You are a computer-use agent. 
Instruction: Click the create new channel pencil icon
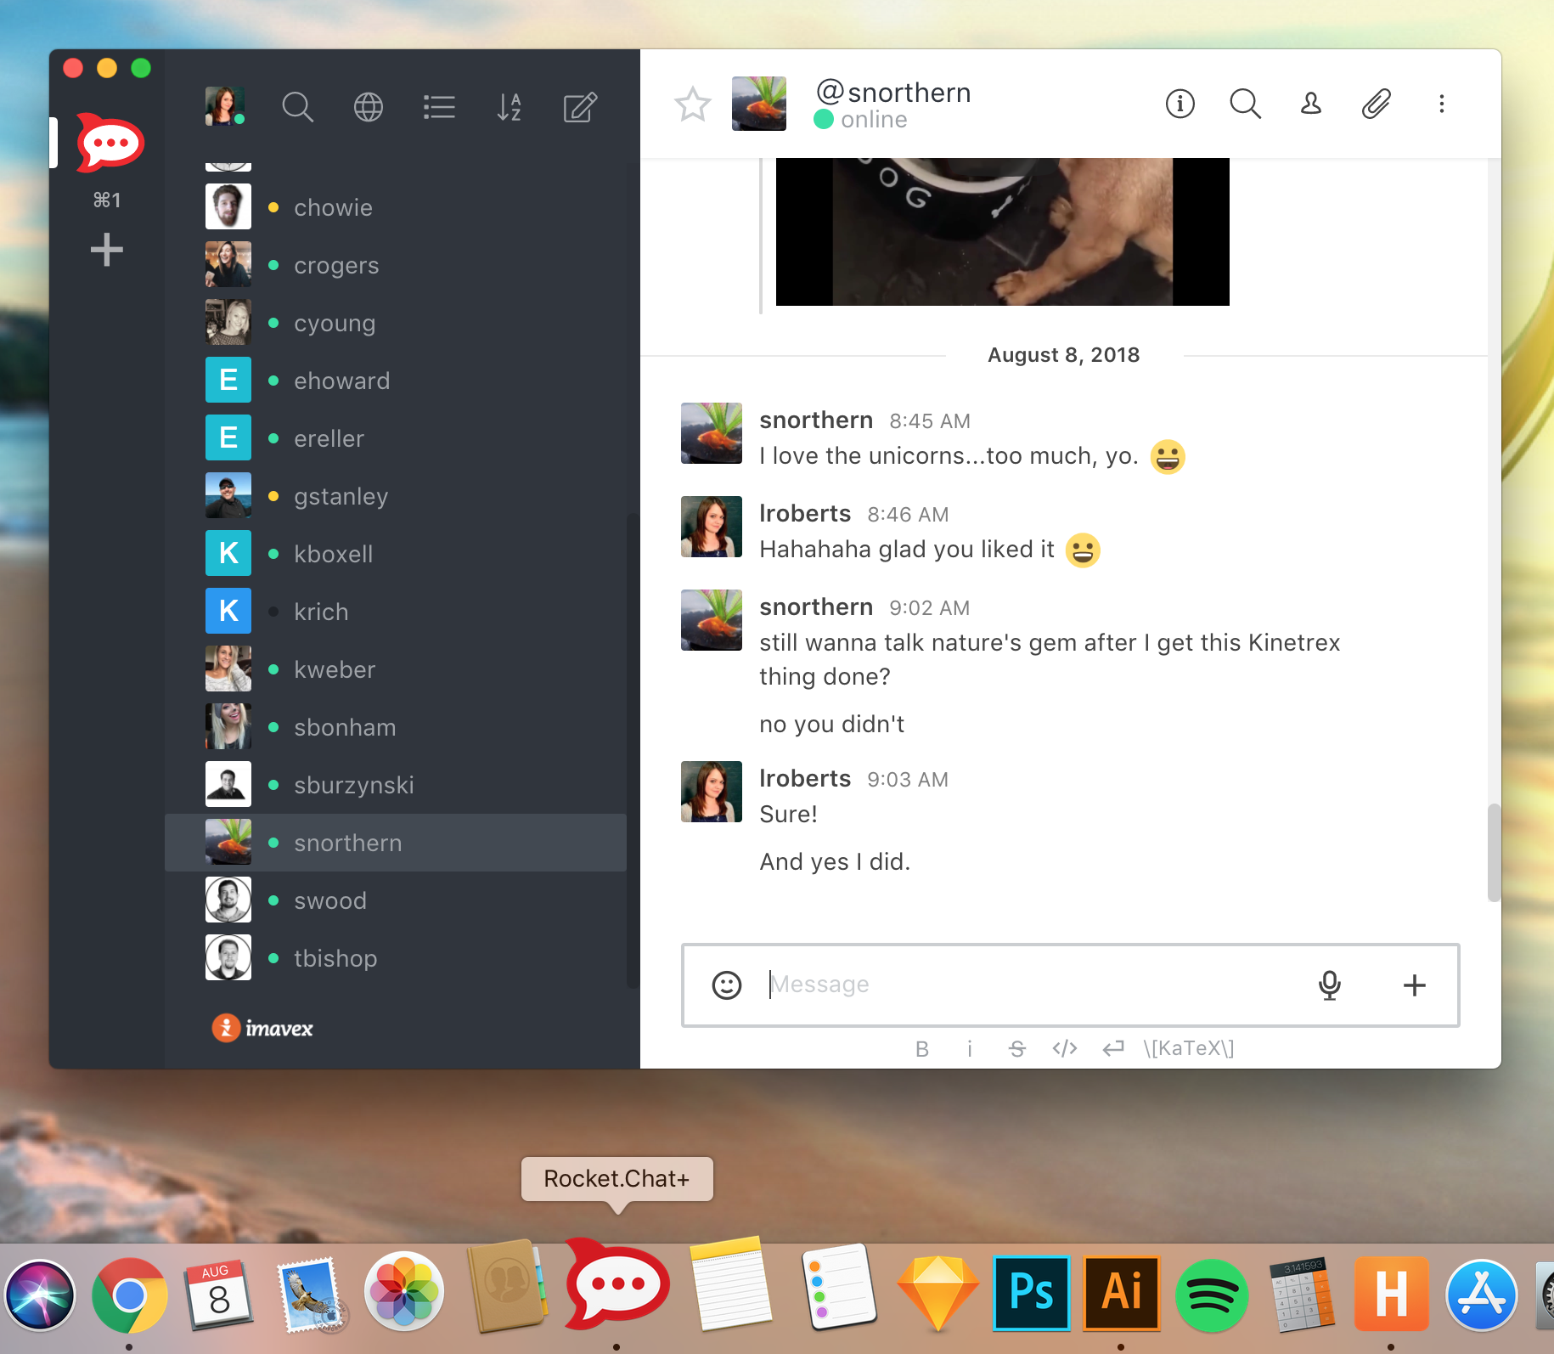coord(580,108)
